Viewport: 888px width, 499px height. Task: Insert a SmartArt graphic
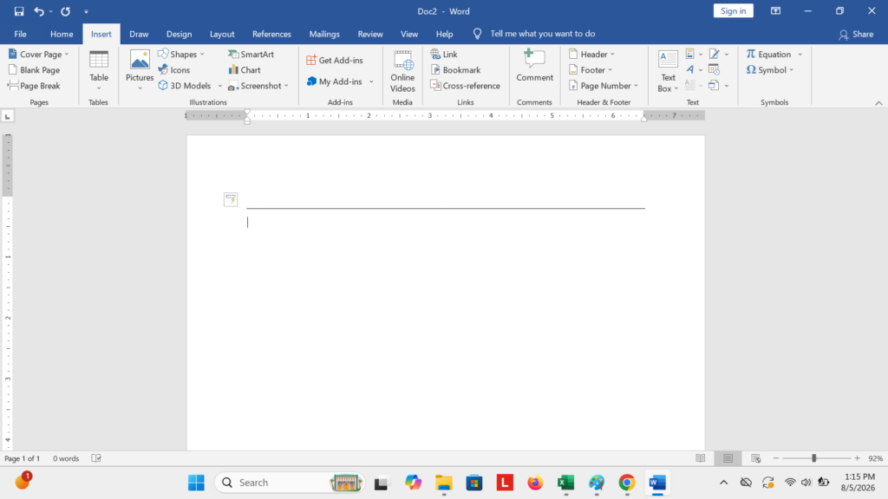tap(251, 55)
